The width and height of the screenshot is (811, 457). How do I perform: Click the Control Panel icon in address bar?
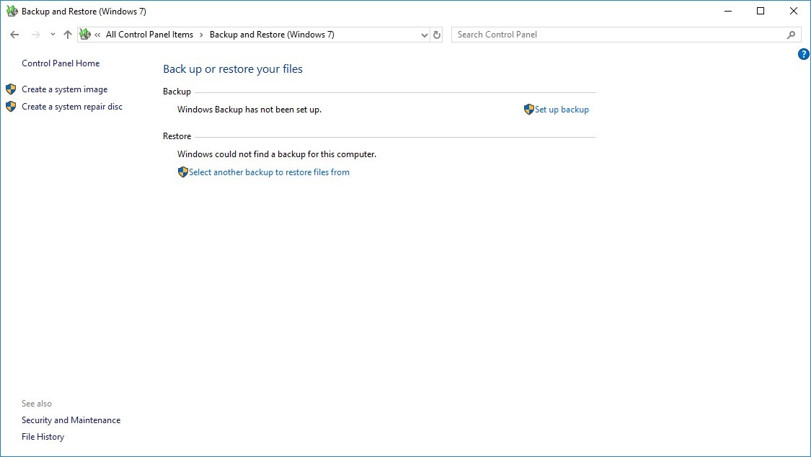[85, 35]
